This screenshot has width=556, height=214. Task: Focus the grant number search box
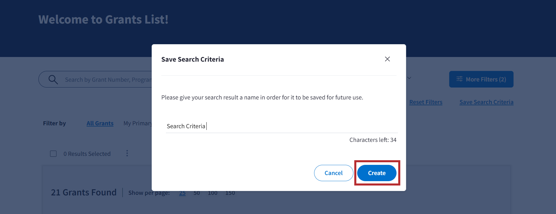click(x=108, y=80)
